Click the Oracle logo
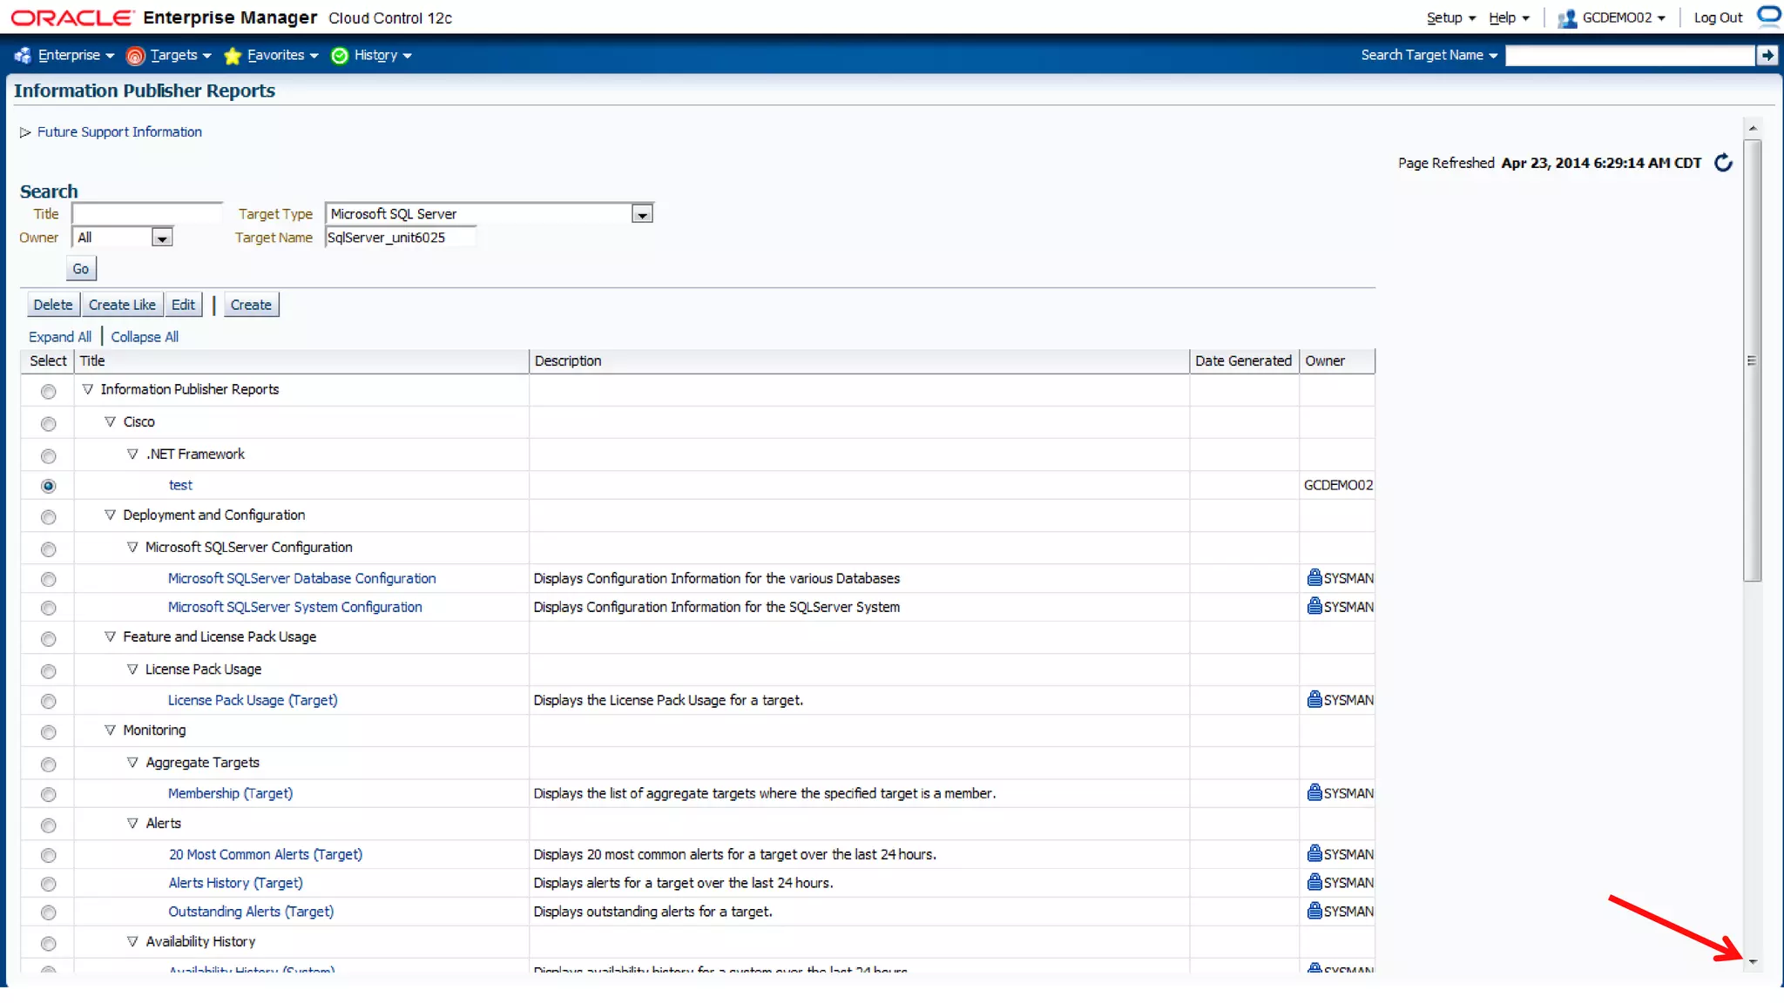Image resolution: width=1784 pixels, height=1003 pixels. click(72, 17)
